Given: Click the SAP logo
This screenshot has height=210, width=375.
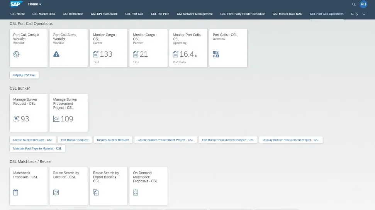Looking at the screenshot, I should tap(17, 4).
